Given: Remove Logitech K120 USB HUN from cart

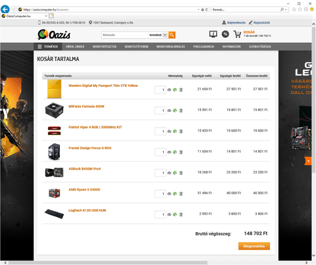Looking at the screenshot, I should 181,214.
